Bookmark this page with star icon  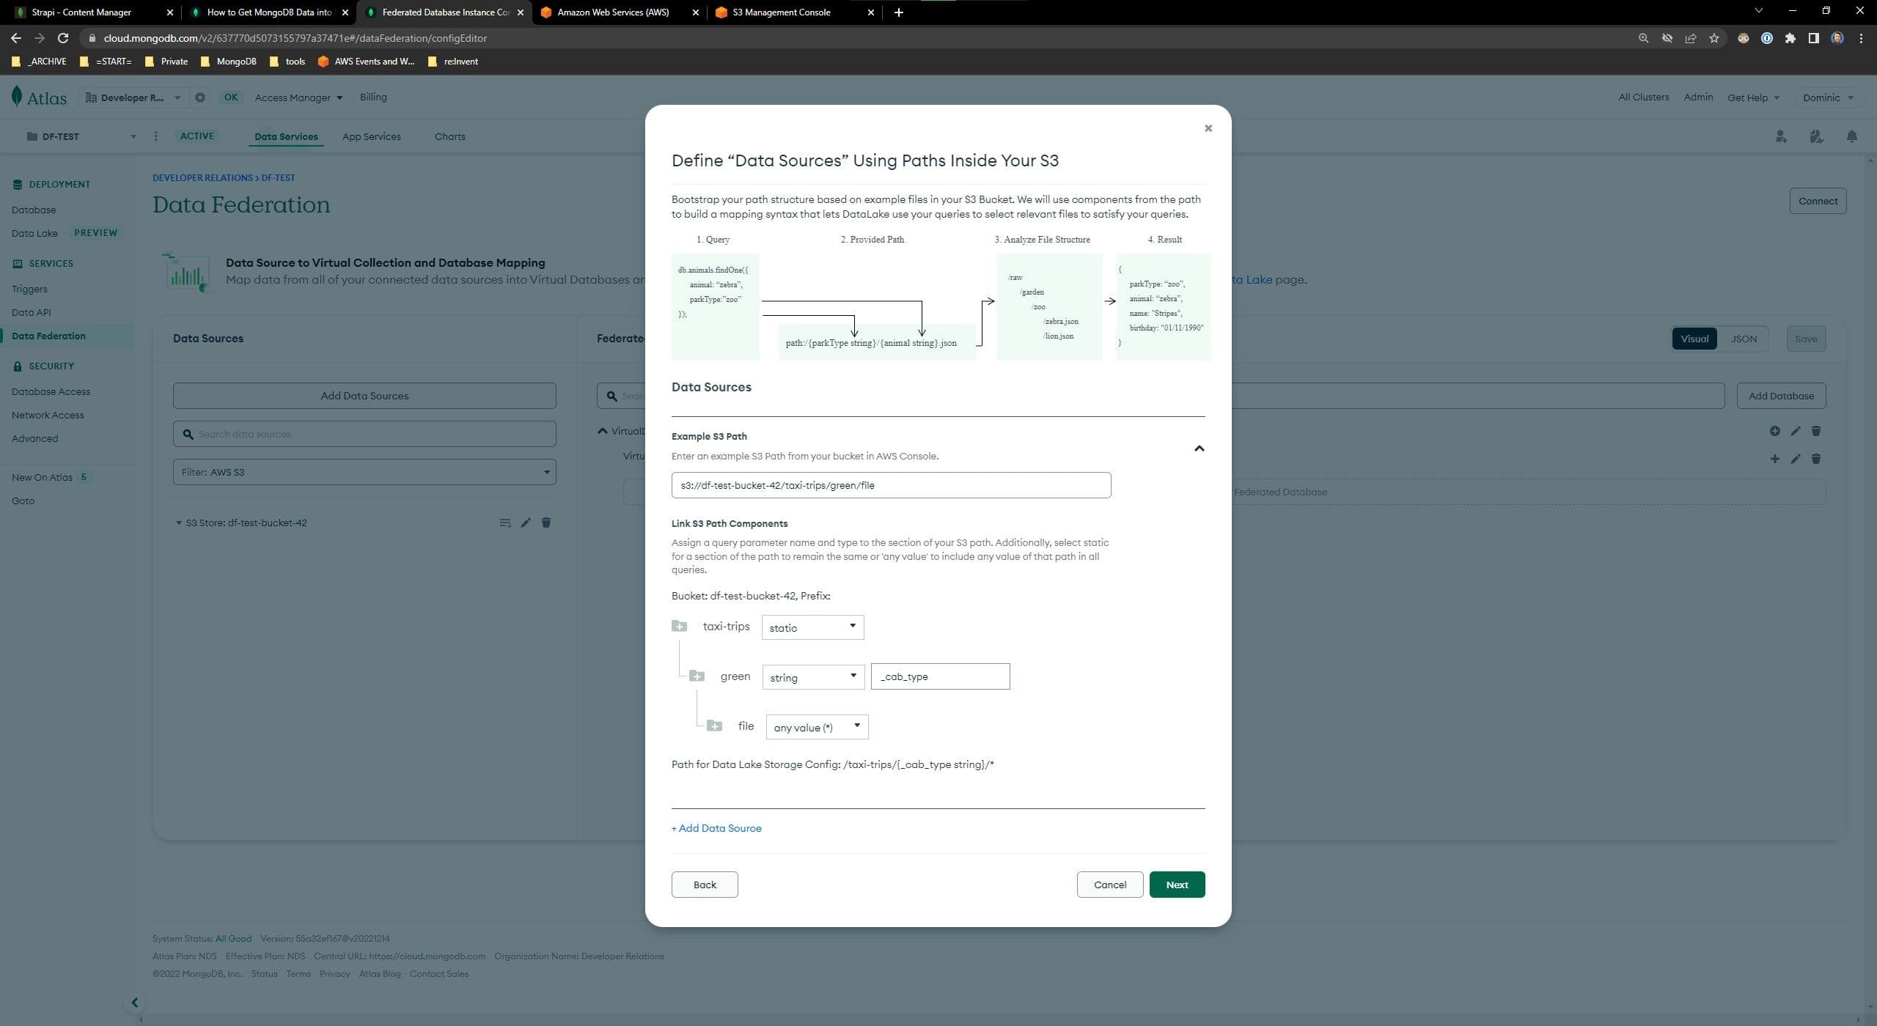pos(1713,38)
